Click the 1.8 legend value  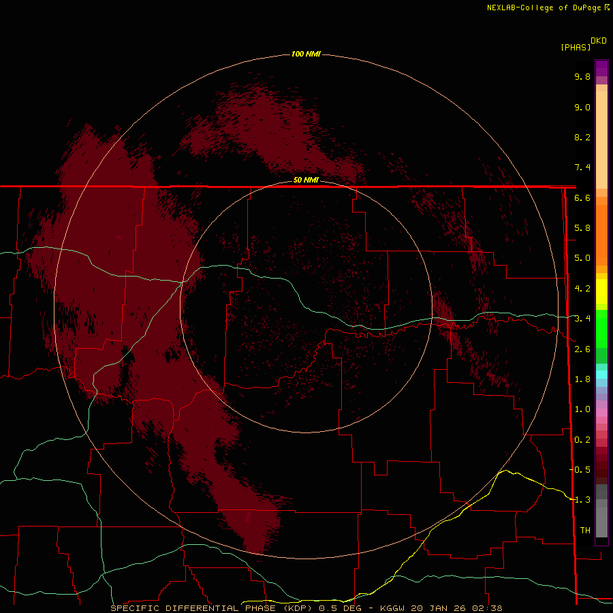point(582,379)
